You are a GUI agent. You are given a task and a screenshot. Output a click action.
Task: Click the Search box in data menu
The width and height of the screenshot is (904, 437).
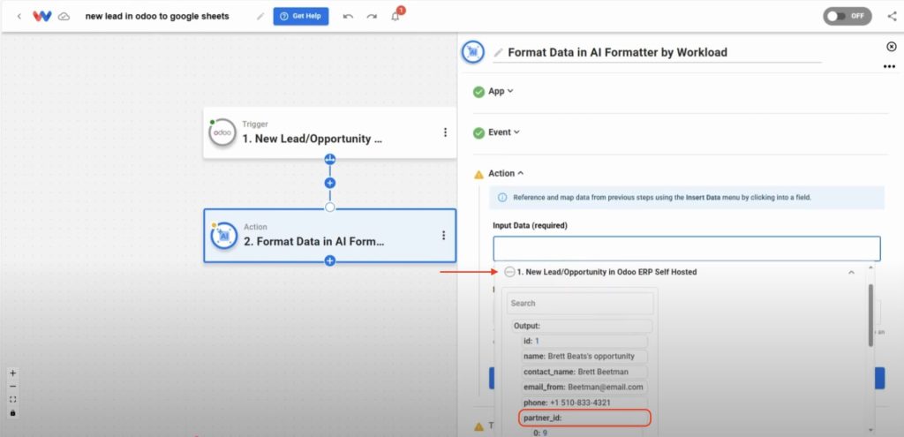point(580,303)
